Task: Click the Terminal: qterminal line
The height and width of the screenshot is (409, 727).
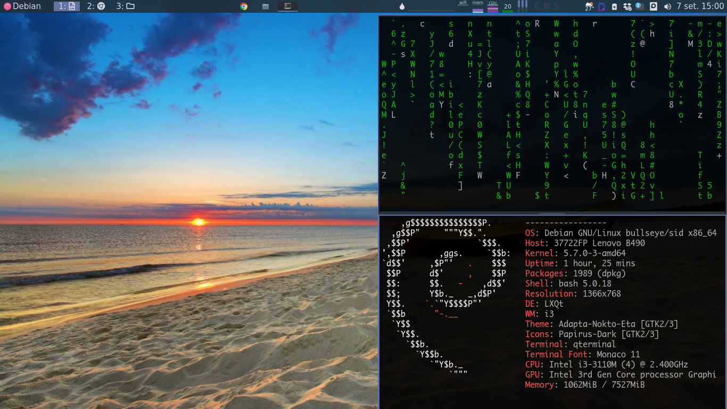Action: (x=570, y=344)
